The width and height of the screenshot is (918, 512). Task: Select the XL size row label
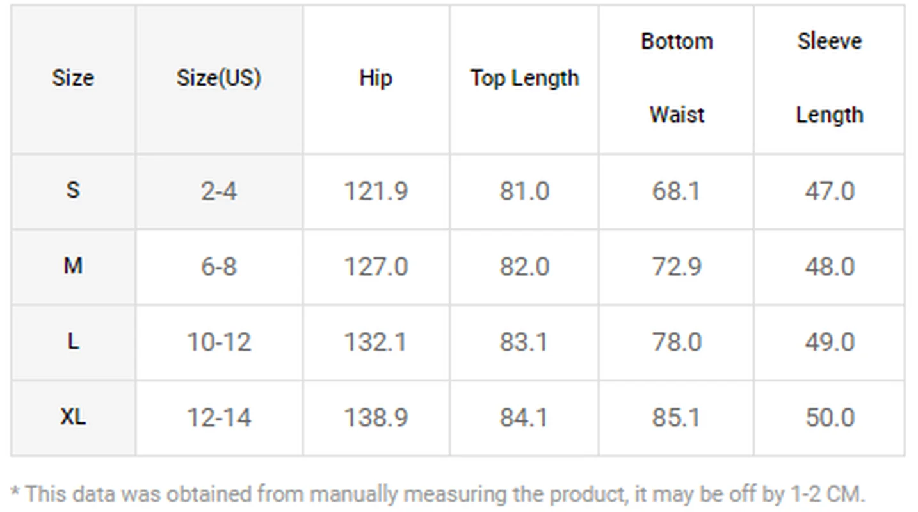pos(73,417)
